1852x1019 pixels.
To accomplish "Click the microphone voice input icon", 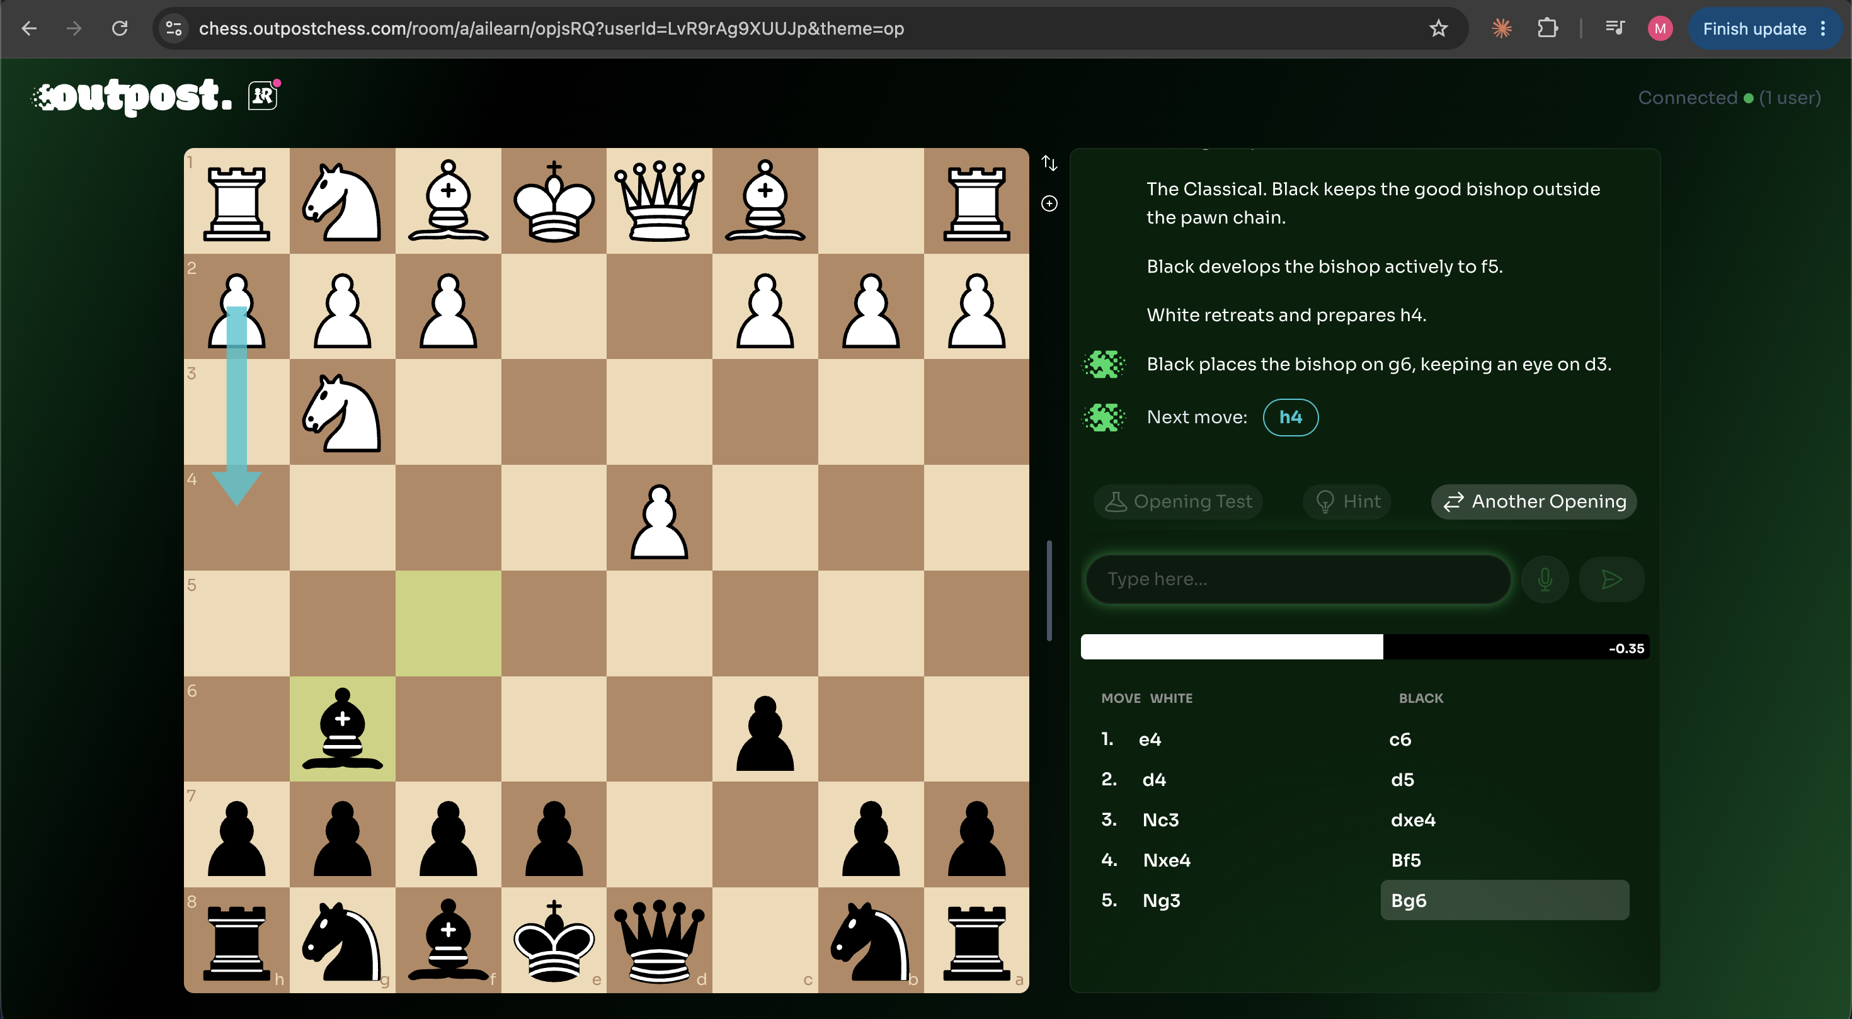I will (x=1545, y=579).
